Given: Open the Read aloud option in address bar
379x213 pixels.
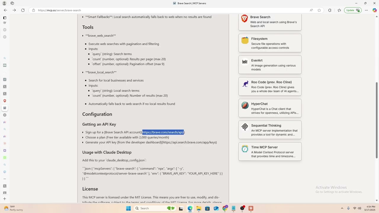Looking at the screenshot, I should click(311, 10).
